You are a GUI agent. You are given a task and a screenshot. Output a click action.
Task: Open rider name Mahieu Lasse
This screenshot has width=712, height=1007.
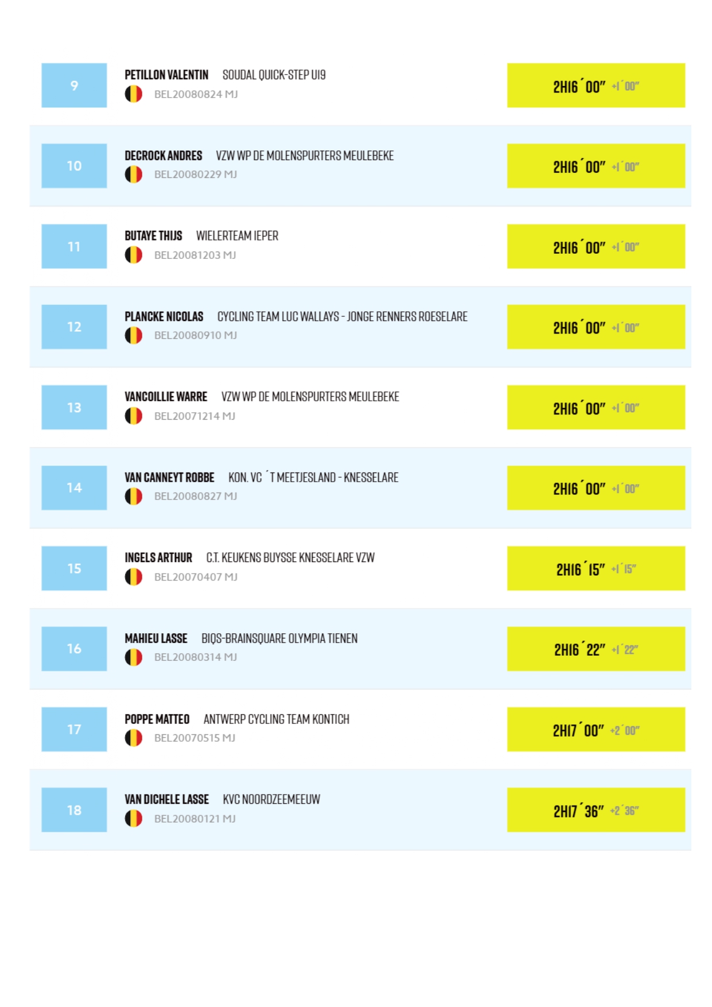pos(156,638)
